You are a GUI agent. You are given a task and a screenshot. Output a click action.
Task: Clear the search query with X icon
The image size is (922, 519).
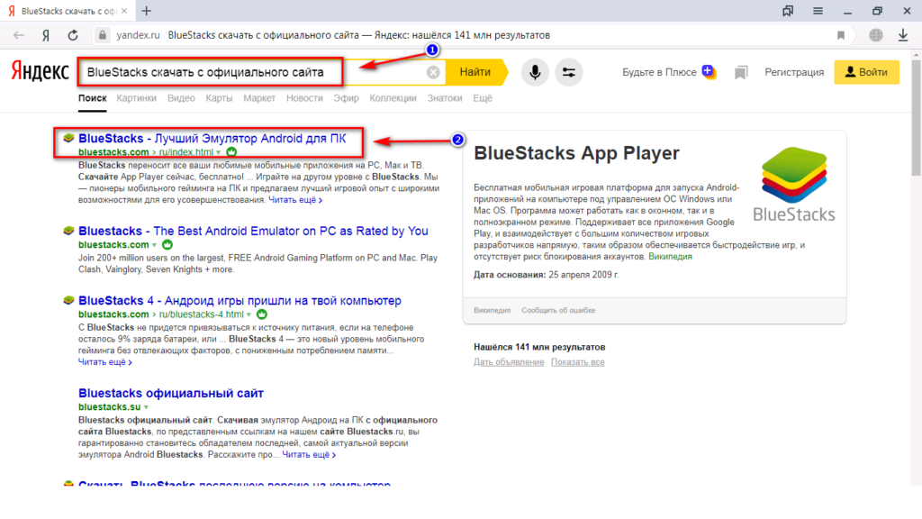click(x=433, y=72)
